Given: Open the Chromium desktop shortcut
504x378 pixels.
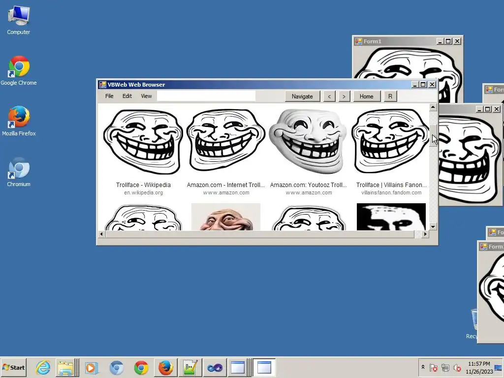Looking at the screenshot, I should (19, 172).
